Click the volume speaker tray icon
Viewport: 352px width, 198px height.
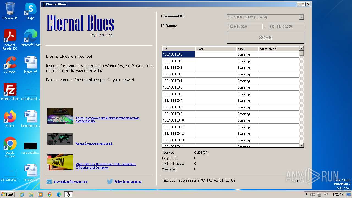[313, 194]
